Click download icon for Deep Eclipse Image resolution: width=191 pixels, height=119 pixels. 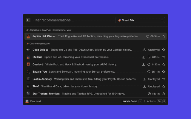click(144, 50)
